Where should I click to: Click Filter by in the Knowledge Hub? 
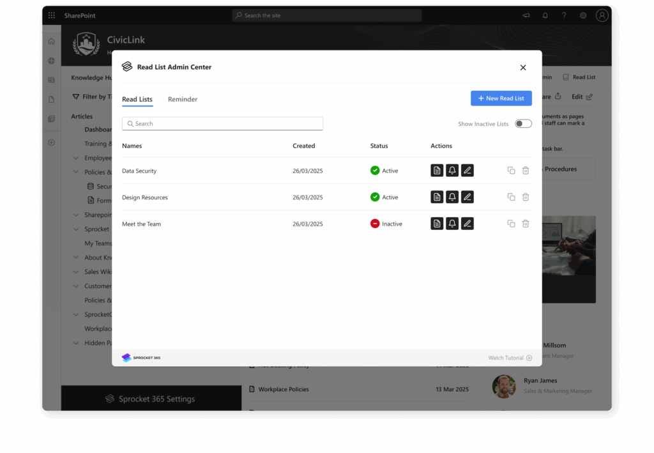[92, 96]
